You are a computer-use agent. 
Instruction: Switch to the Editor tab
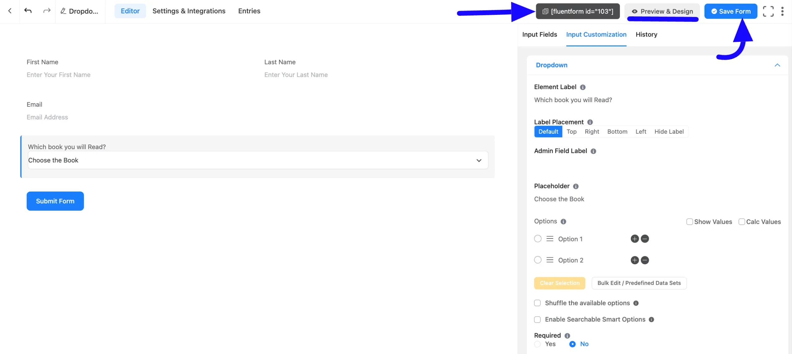[130, 11]
